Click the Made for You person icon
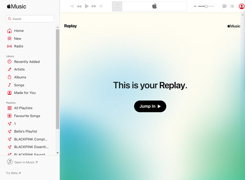The width and height of the screenshot is (245, 180). click(x=9, y=93)
